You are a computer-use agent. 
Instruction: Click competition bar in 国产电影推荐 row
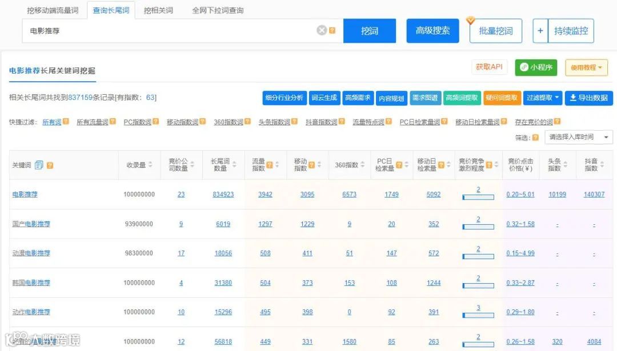click(478, 227)
